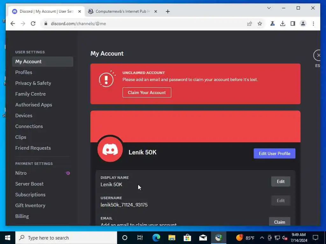Click the Type here to search box

(x=66, y=238)
